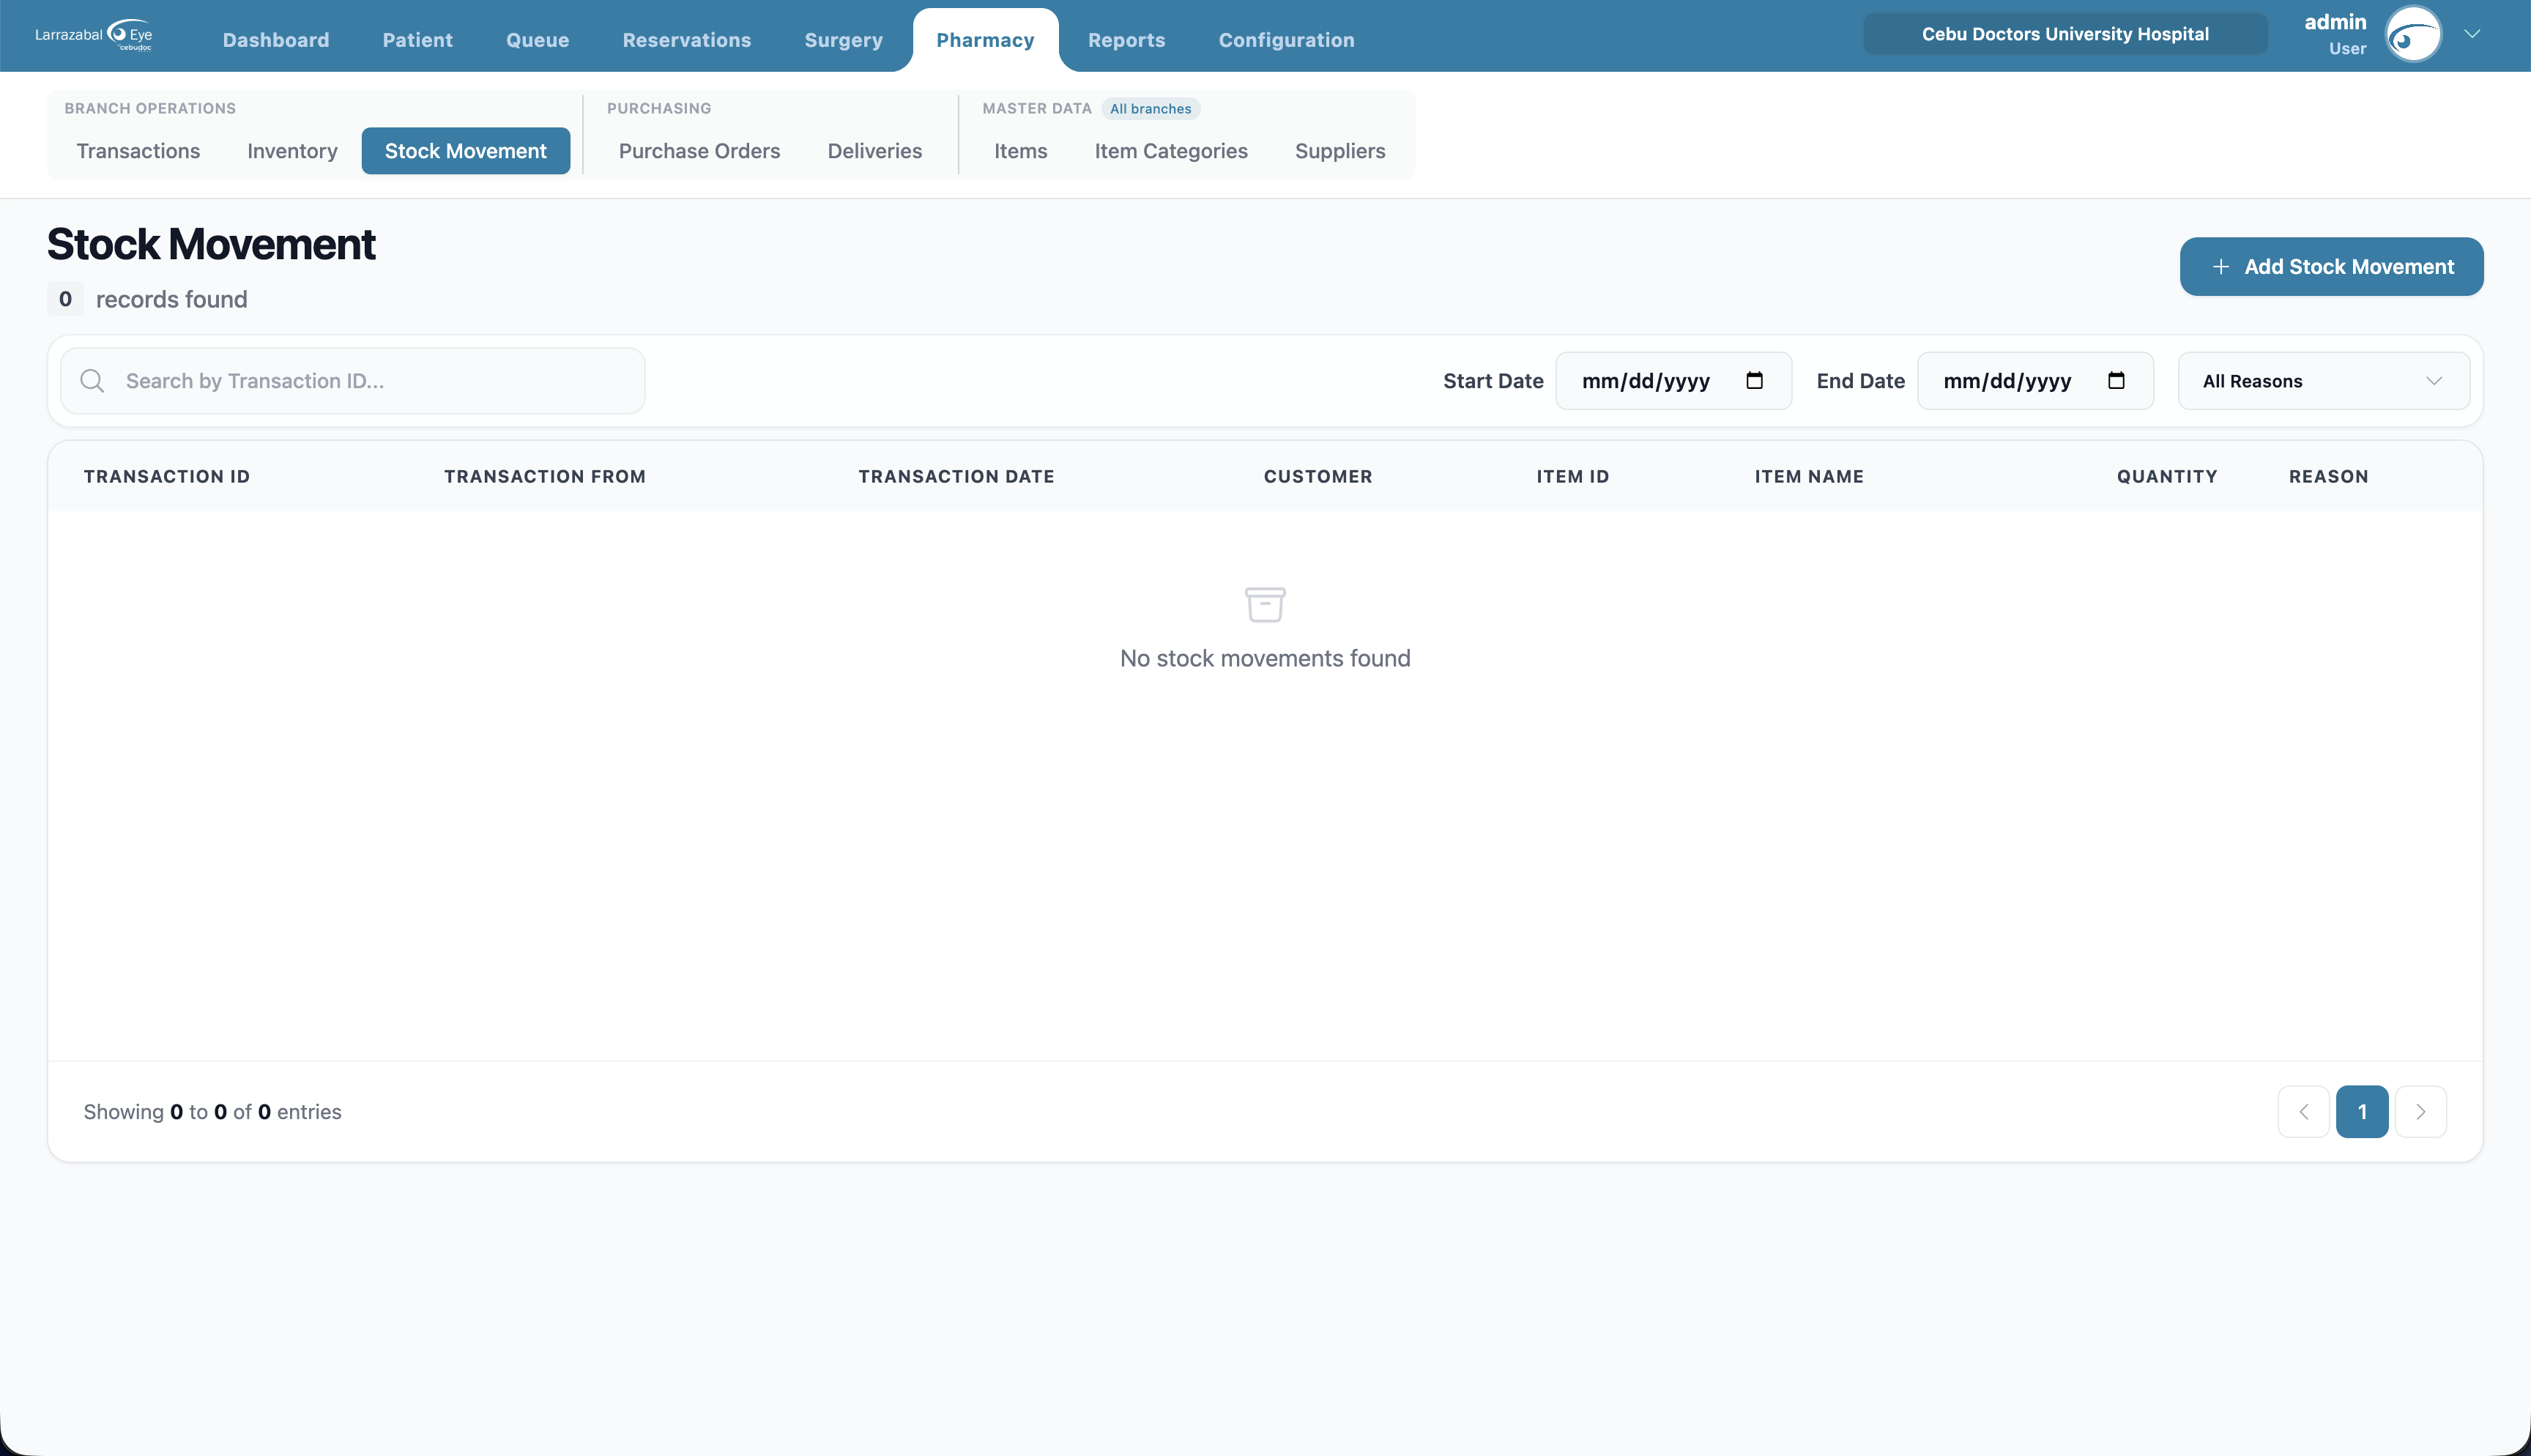
Task: Open the Transactions sub-tab
Action: (138, 151)
